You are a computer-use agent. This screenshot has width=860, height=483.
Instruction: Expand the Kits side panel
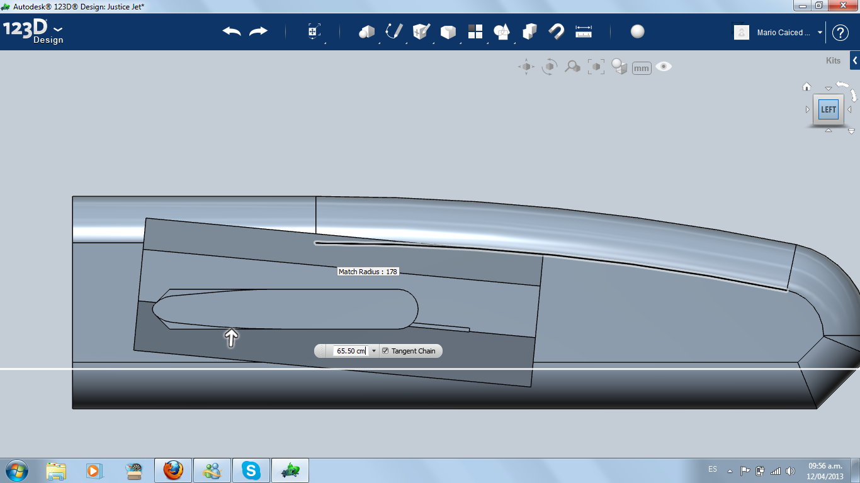[x=855, y=61]
